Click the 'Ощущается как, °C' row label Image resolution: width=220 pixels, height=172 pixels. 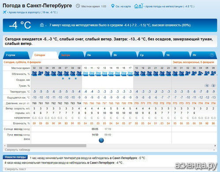19,98
